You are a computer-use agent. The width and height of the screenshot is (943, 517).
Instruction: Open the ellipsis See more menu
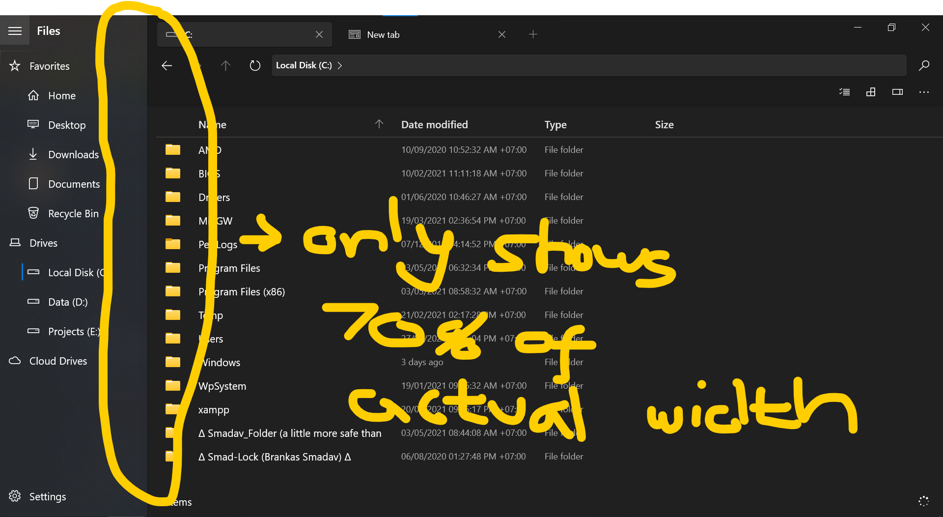(x=924, y=92)
